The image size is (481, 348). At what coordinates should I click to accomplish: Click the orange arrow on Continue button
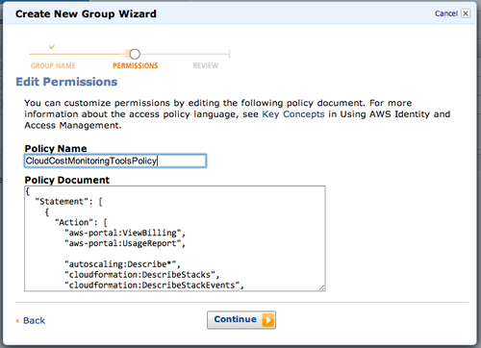[x=267, y=320]
